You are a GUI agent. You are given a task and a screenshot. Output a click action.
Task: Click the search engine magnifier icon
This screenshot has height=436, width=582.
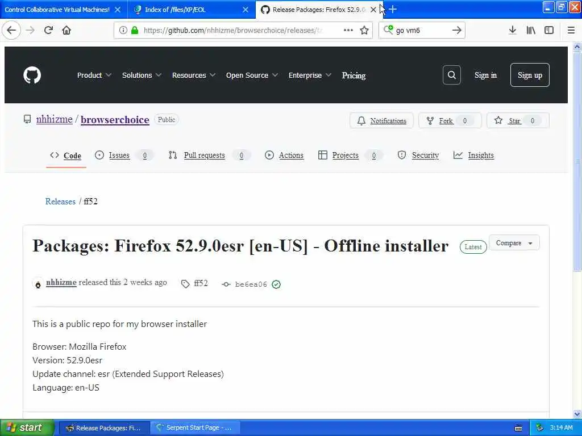(388, 30)
